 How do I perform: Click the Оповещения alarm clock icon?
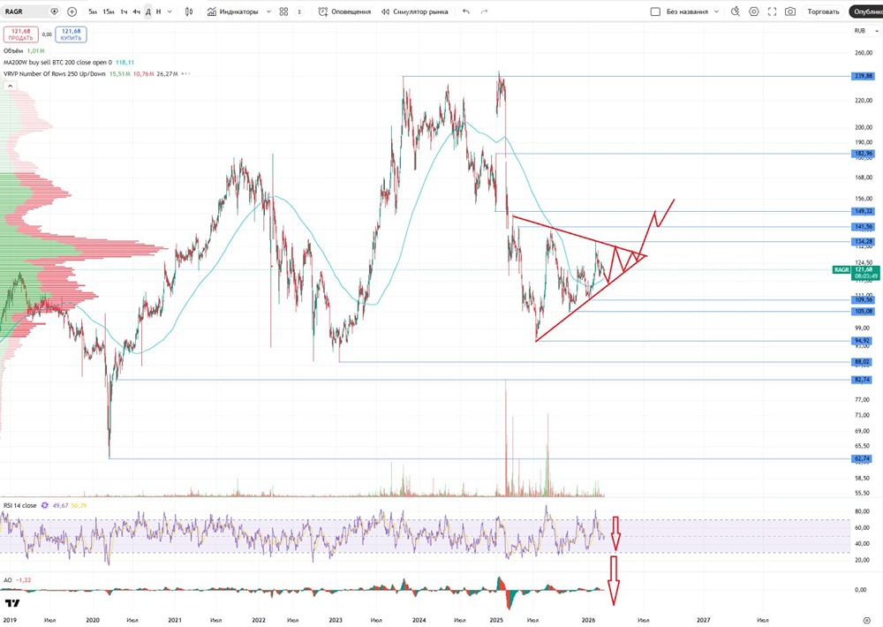323,11
